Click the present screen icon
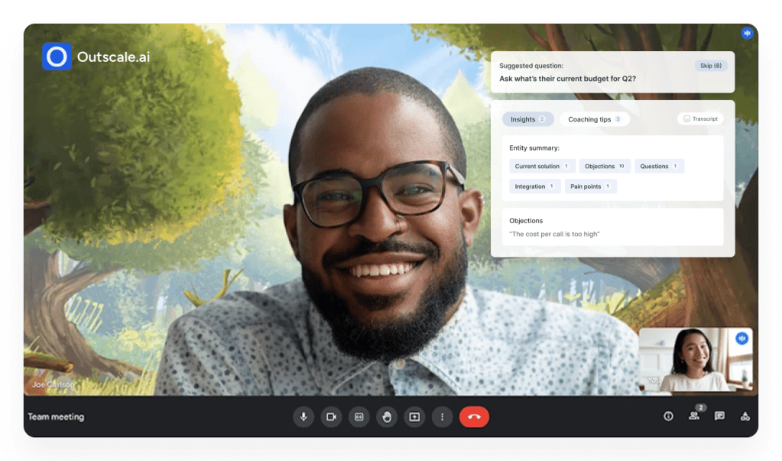 coord(414,417)
